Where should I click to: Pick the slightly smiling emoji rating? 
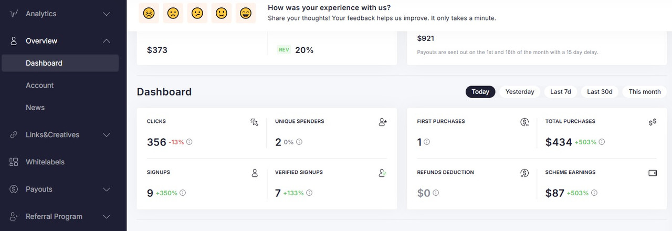tap(221, 13)
